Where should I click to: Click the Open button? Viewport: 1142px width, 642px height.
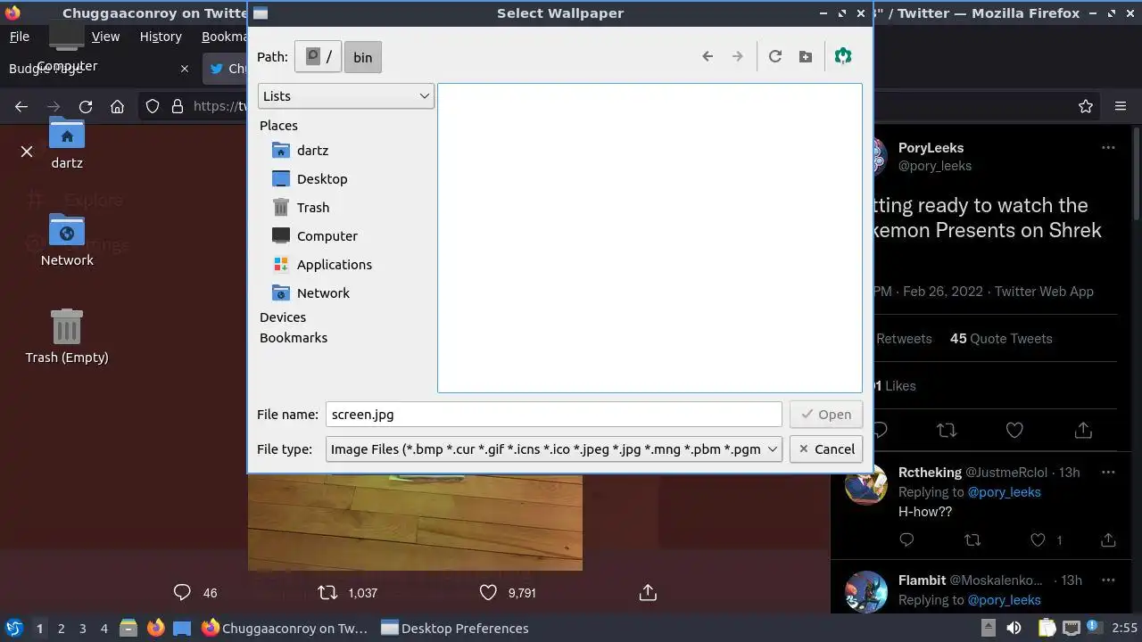click(826, 415)
